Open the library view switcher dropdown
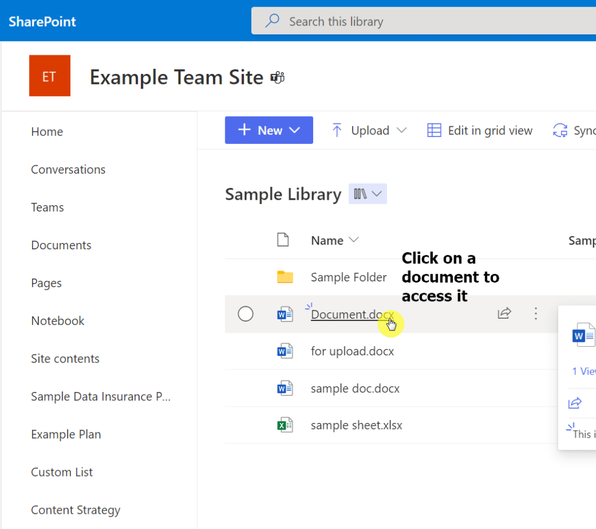Screen dimensions: 596x529 point(368,193)
